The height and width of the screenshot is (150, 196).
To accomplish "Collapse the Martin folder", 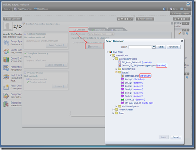I will pos(117,72).
